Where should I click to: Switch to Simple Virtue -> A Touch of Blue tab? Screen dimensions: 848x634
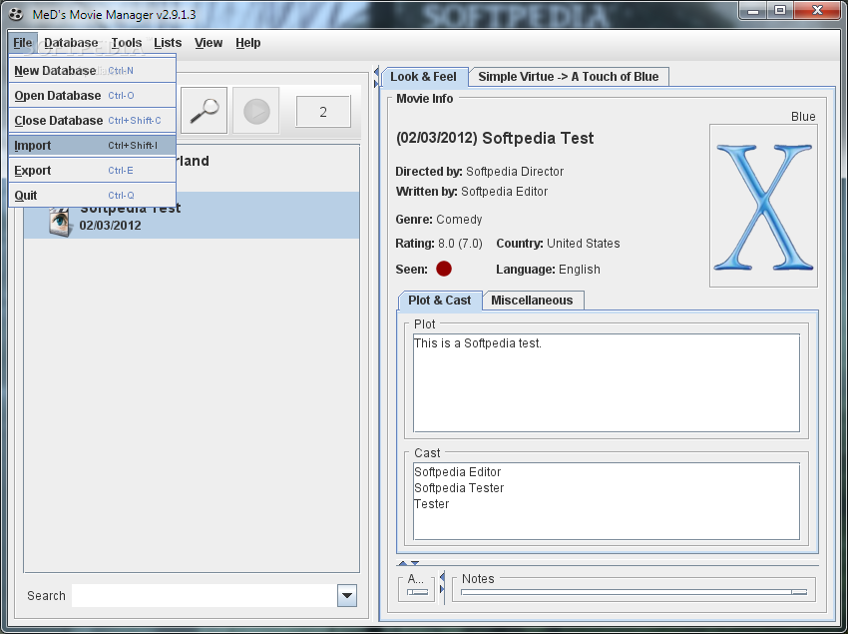coord(569,77)
